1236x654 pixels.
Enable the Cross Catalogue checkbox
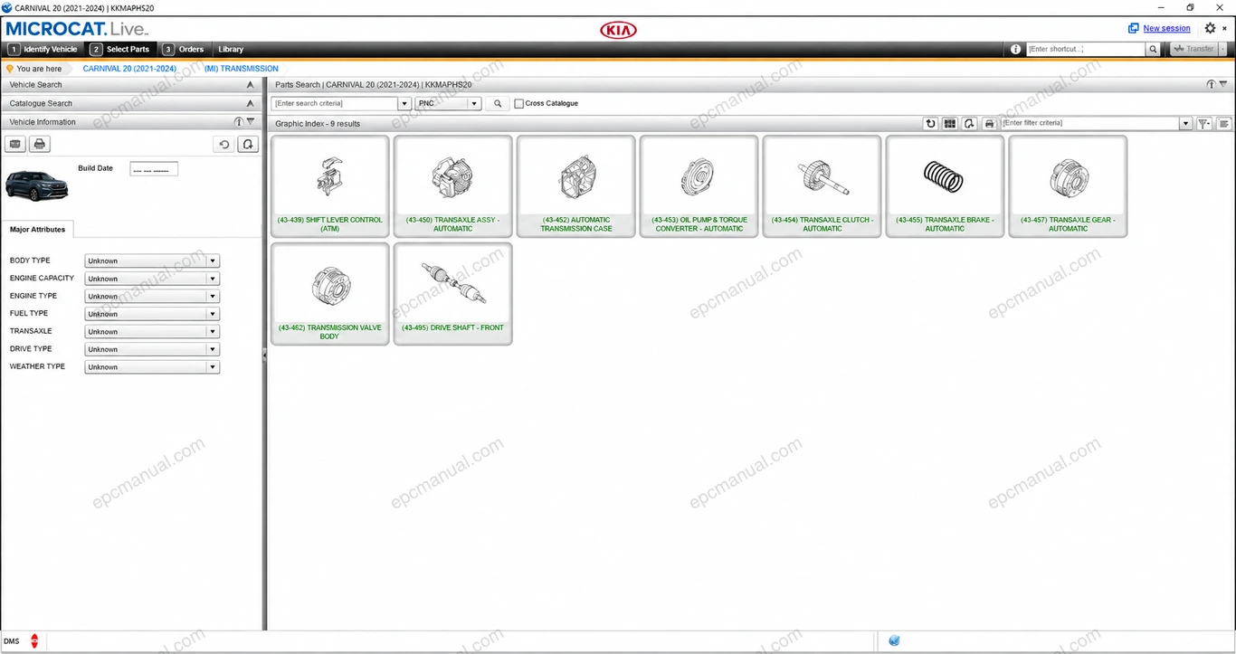518,104
